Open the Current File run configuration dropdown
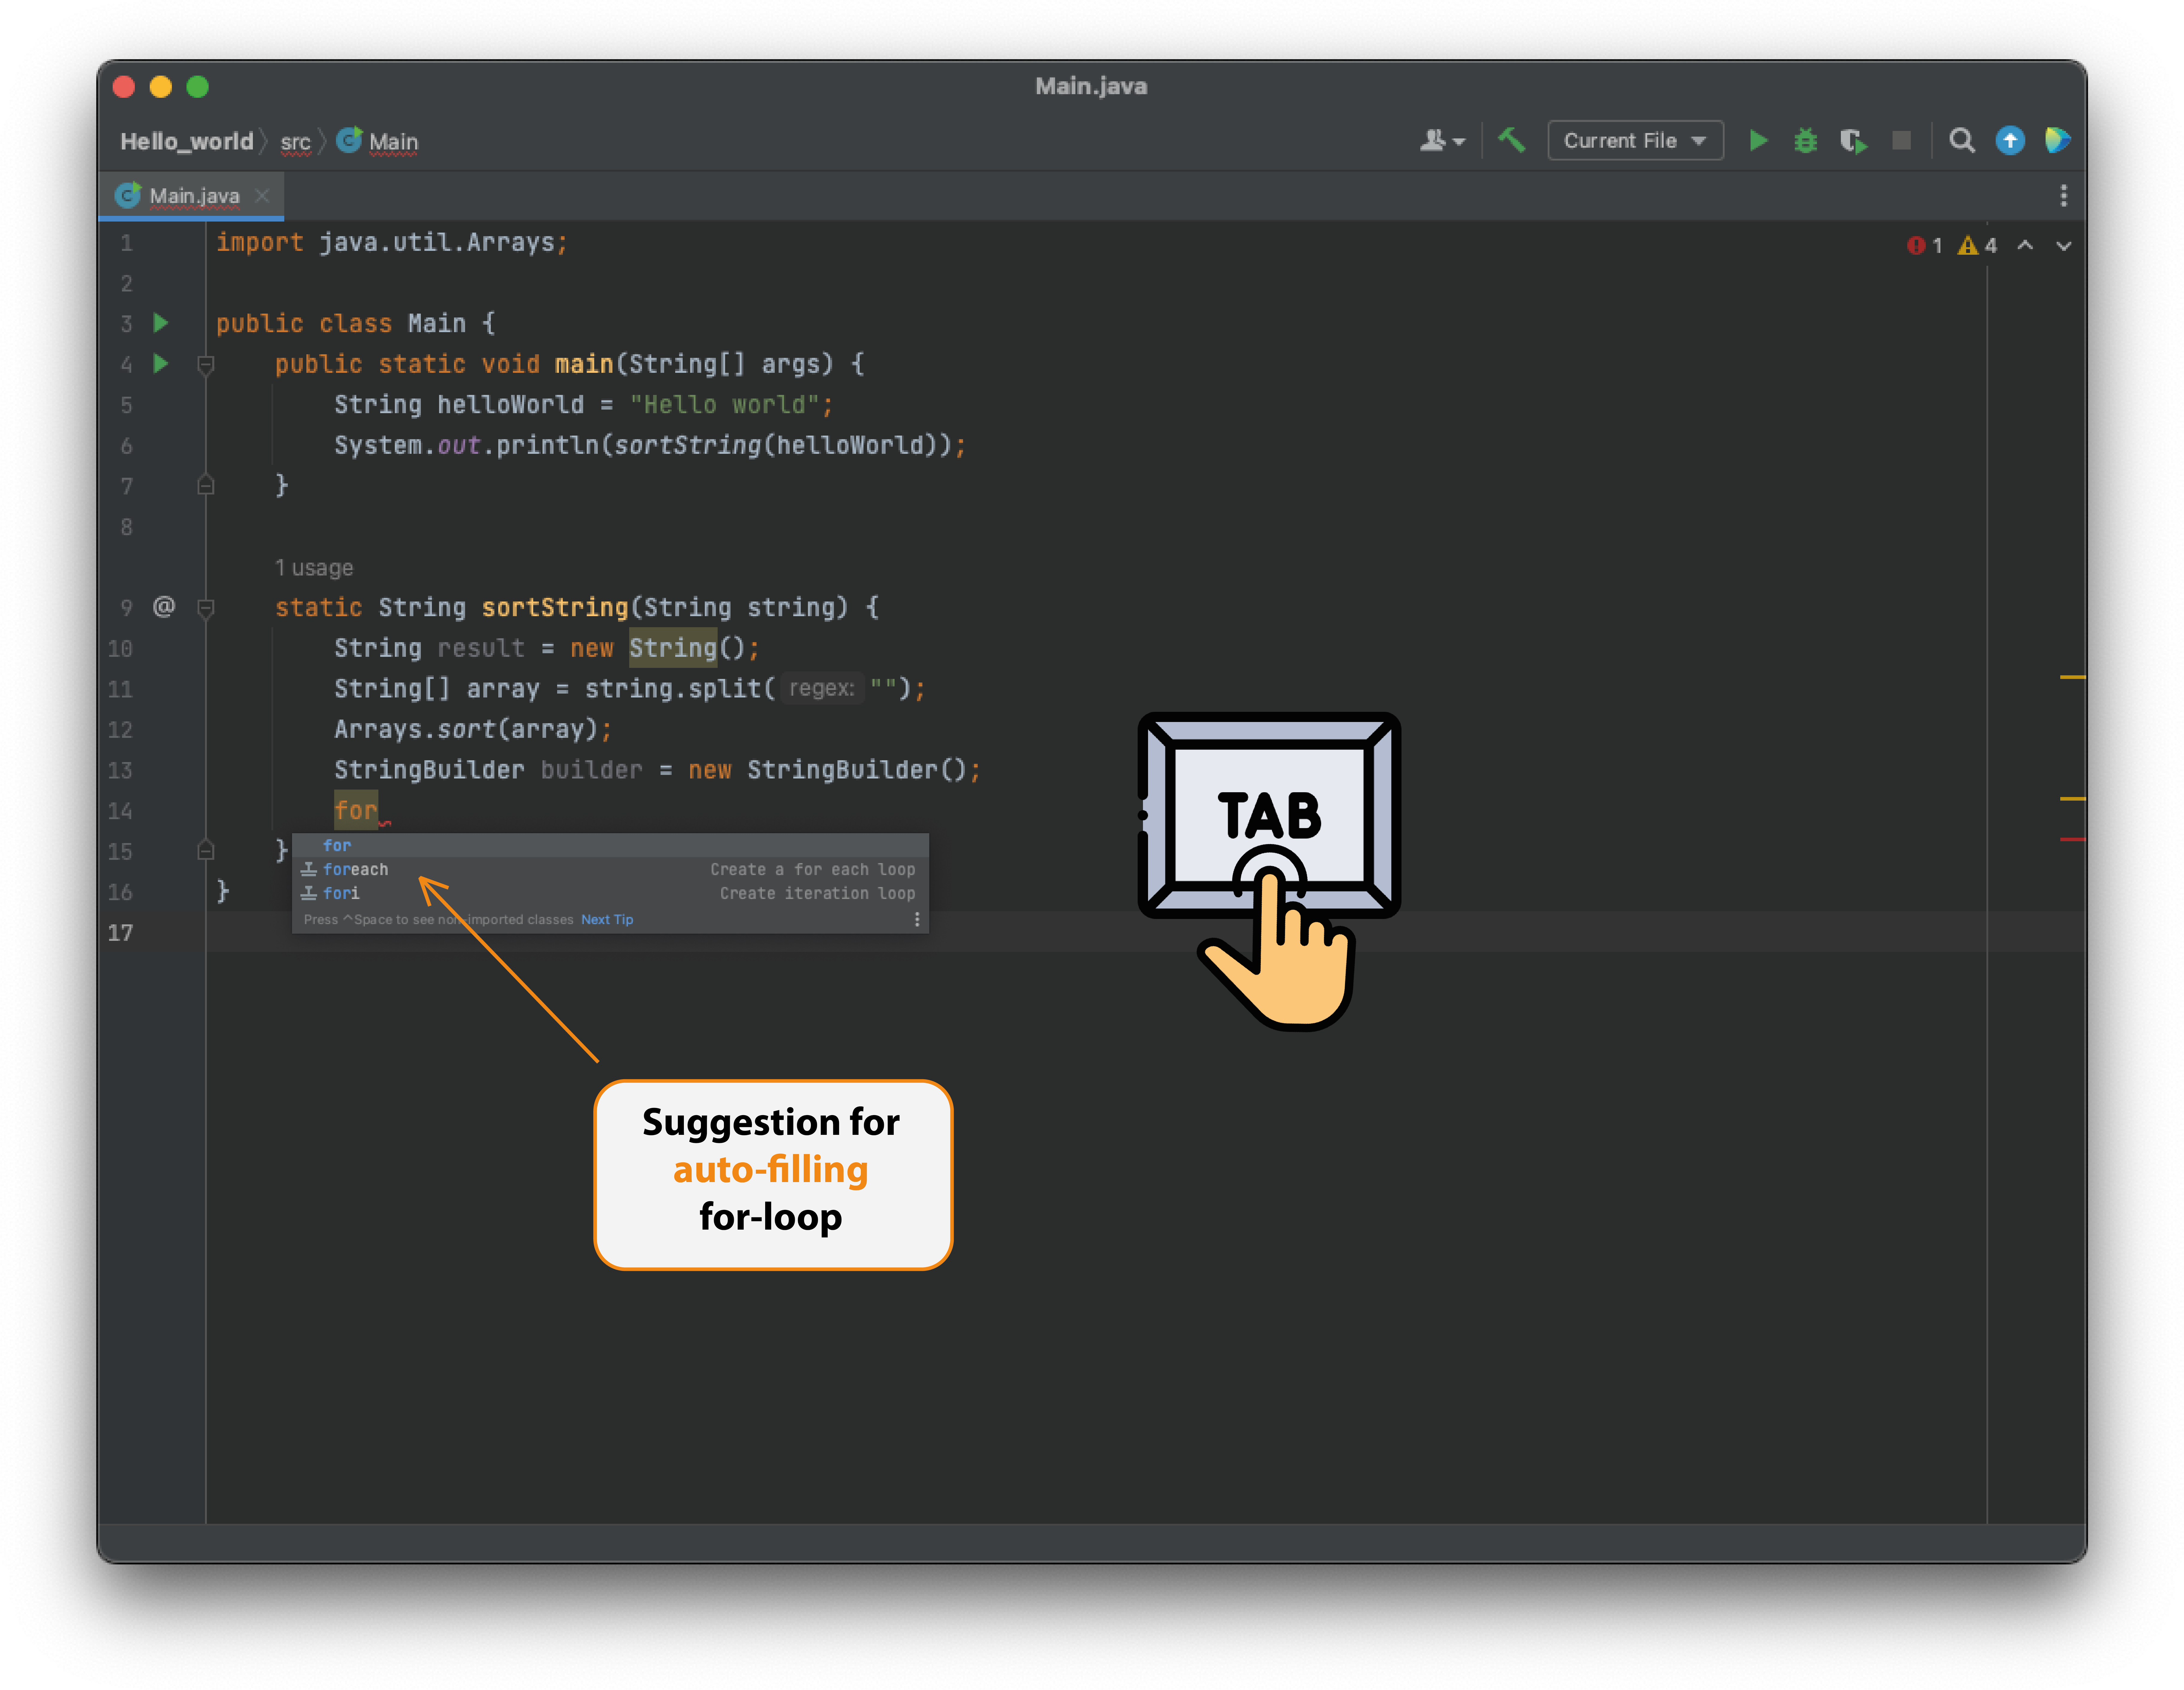 (1635, 141)
